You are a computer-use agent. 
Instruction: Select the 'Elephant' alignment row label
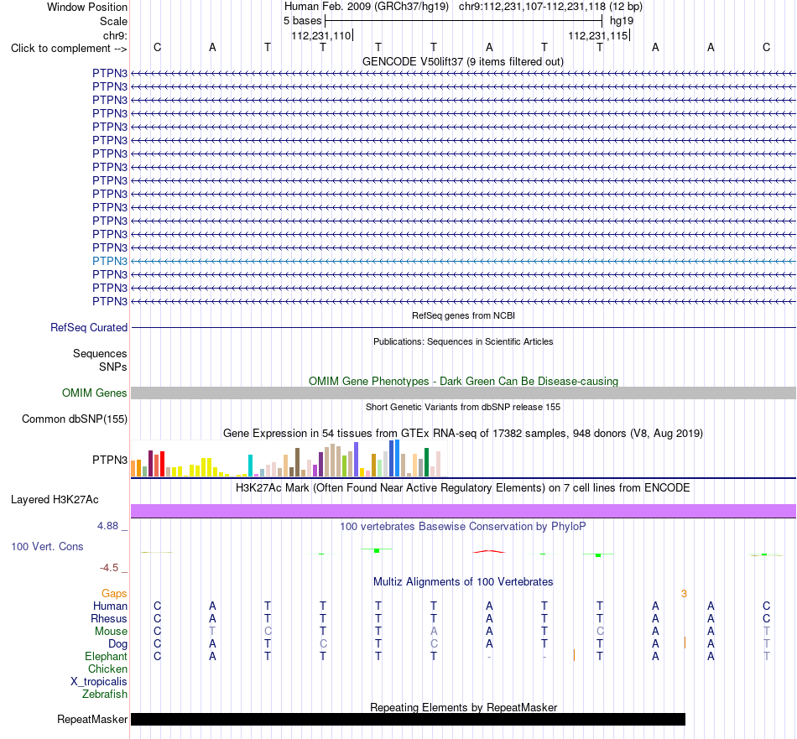pyautogui.click(x=106, y=656)
